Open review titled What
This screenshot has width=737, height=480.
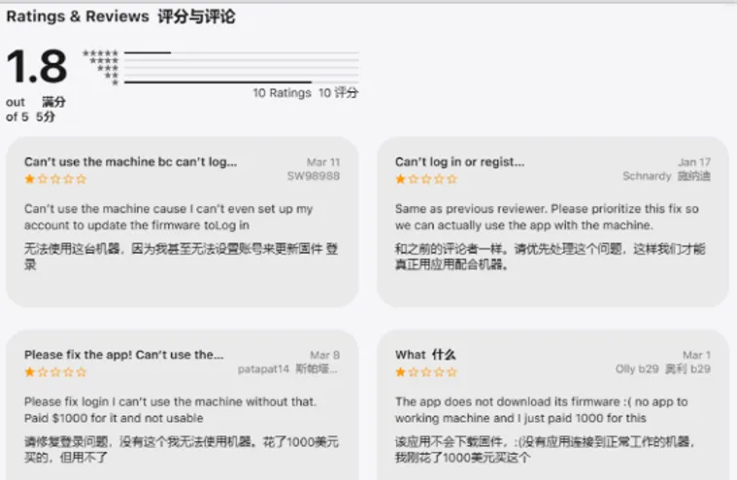(425, 355)
